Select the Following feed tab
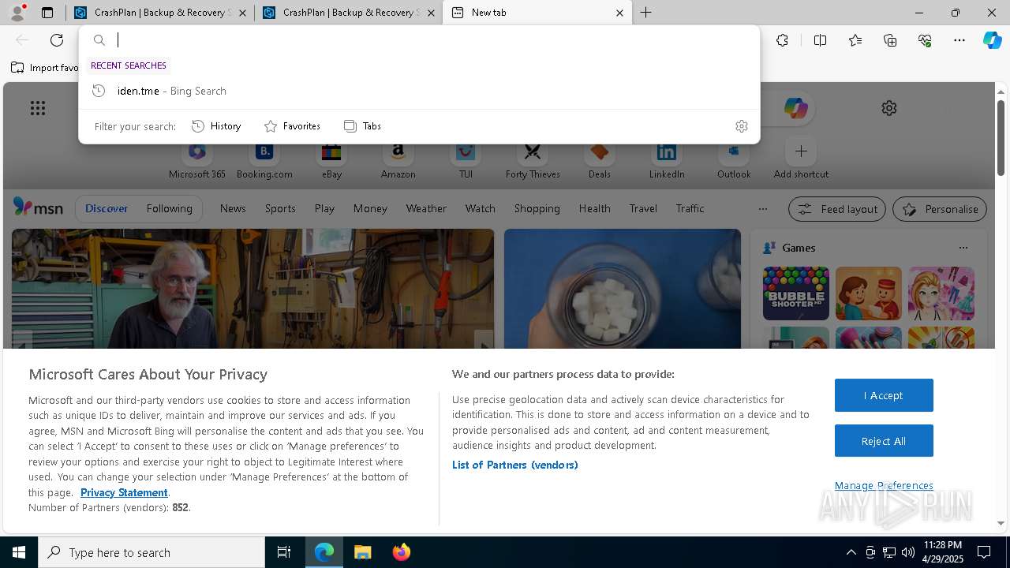The image size is (1010, 568). (x=169, y=208)
